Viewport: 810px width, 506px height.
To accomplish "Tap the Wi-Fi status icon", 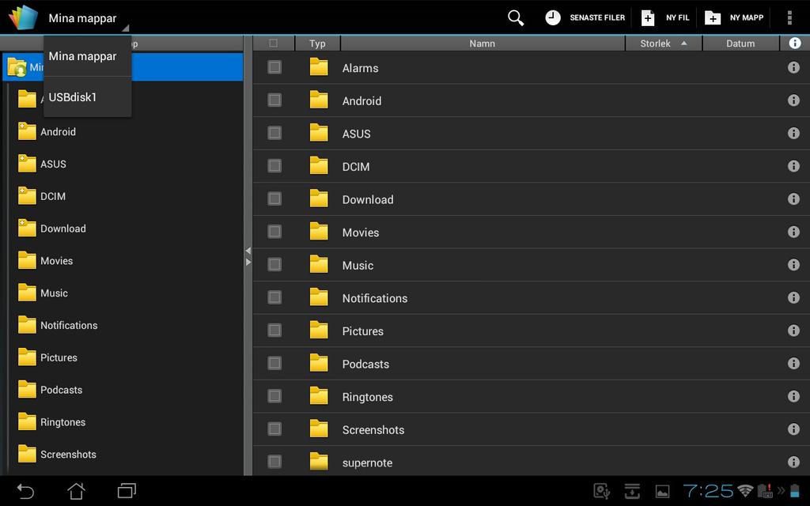I will point(745,490).
